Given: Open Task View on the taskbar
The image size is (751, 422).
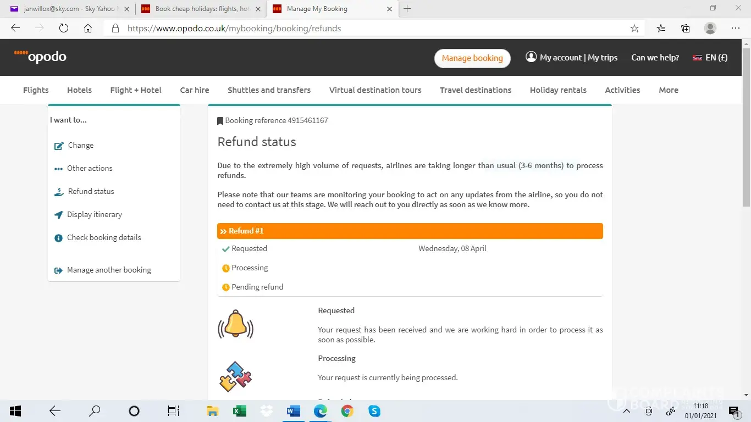Looking at the screenshot, I should 173,411.
